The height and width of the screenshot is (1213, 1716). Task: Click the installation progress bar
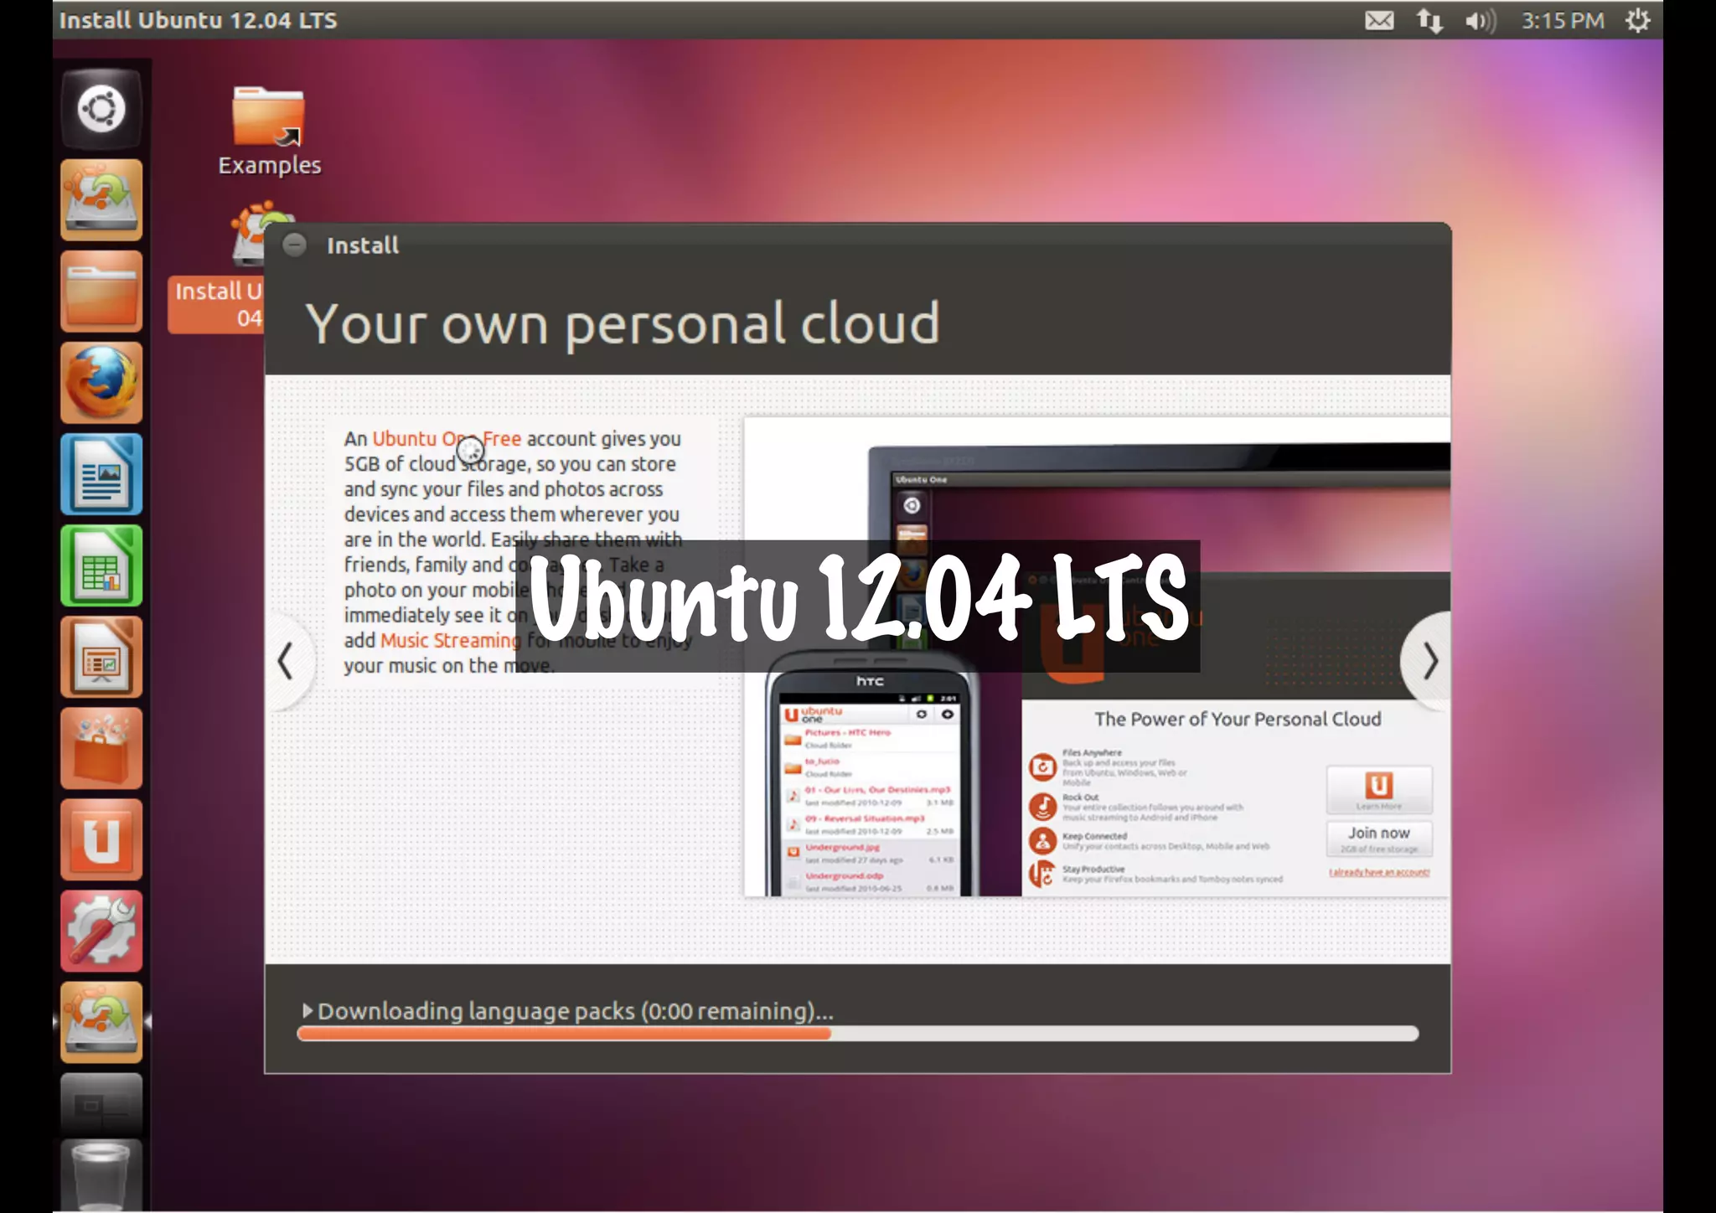[858, 1034]
